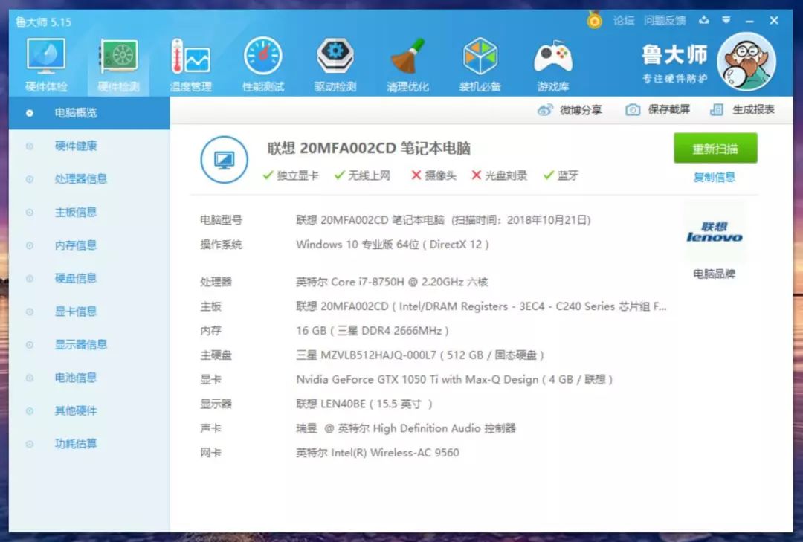Click the MZVLB512HAJQ disk value
The image size is (803, 542).
pos(420,355)
